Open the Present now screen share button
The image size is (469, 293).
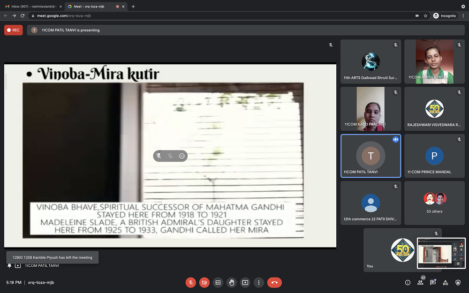245,283
